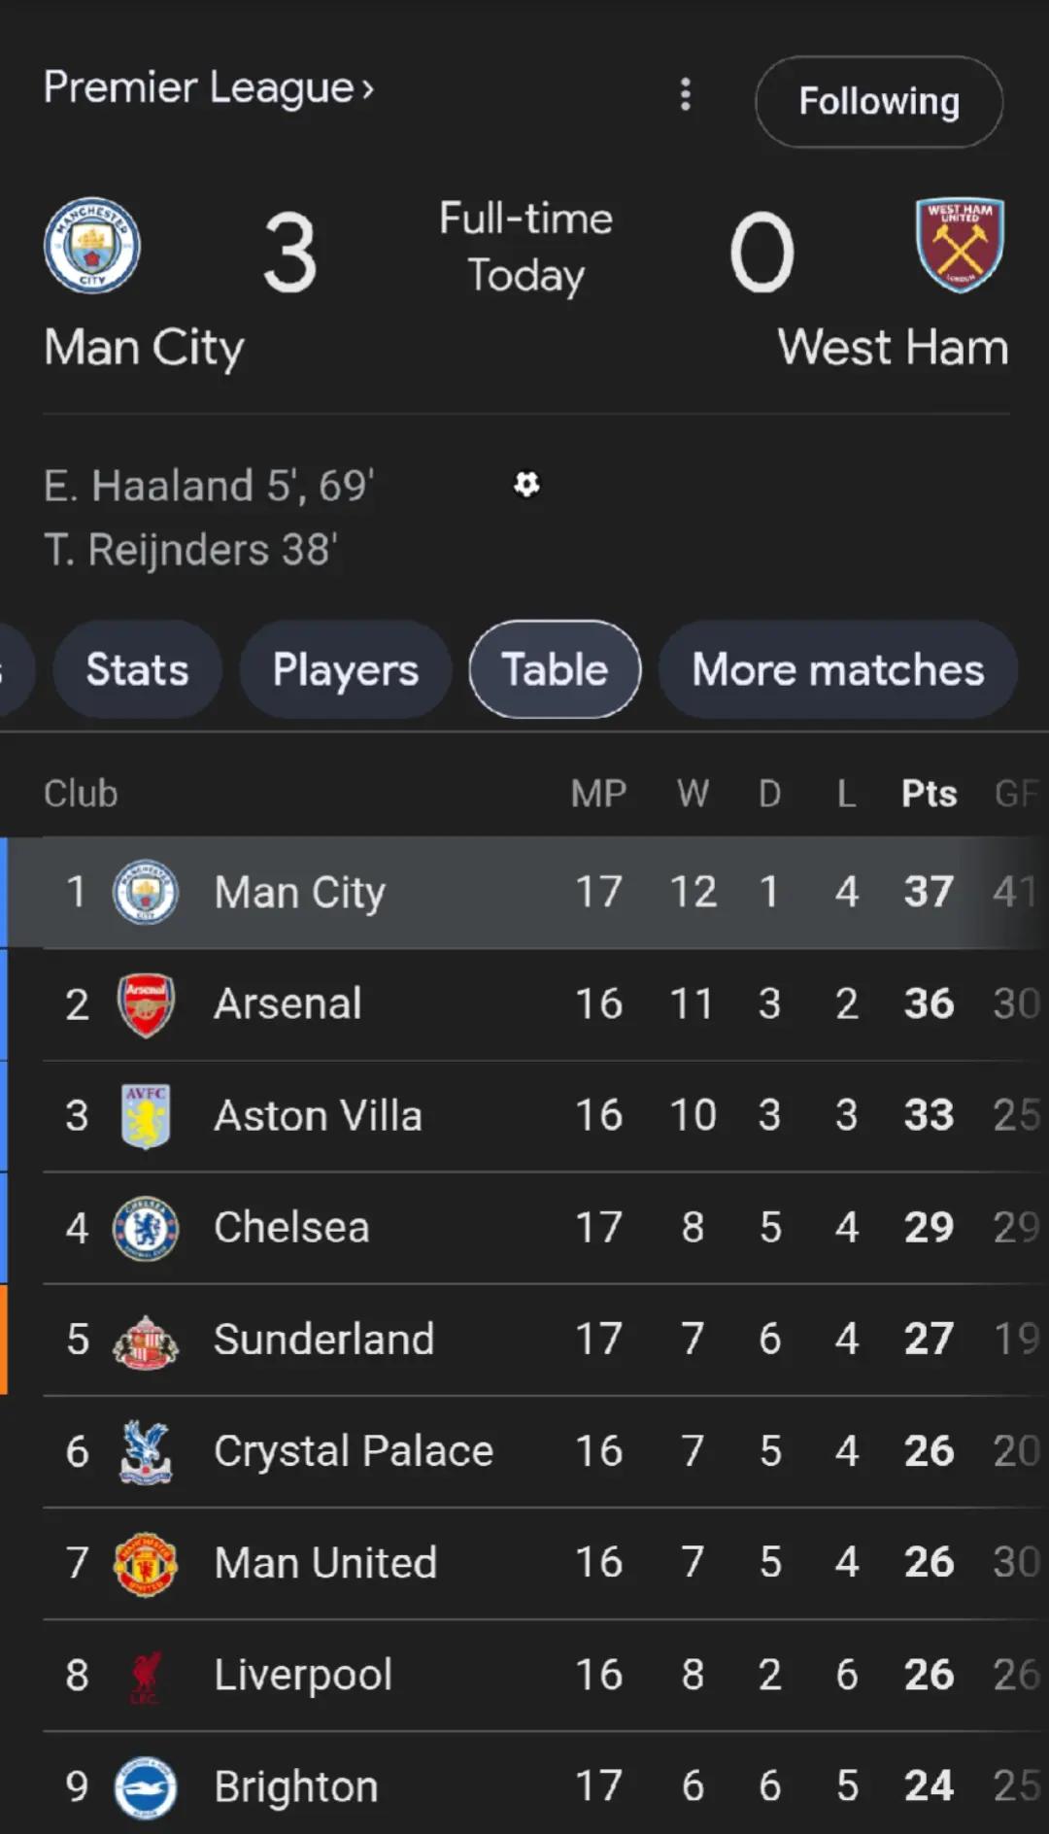This screenshot has width=1049, height=1834.
Task: Expand Premier League header chevron
Action: click(x=367, y=89)
